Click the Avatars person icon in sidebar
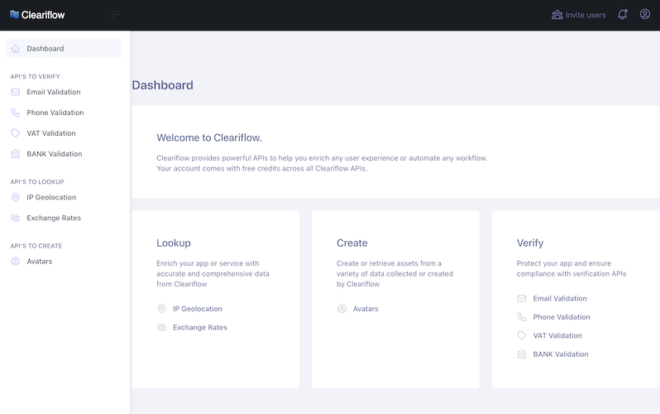 [16, 262]
